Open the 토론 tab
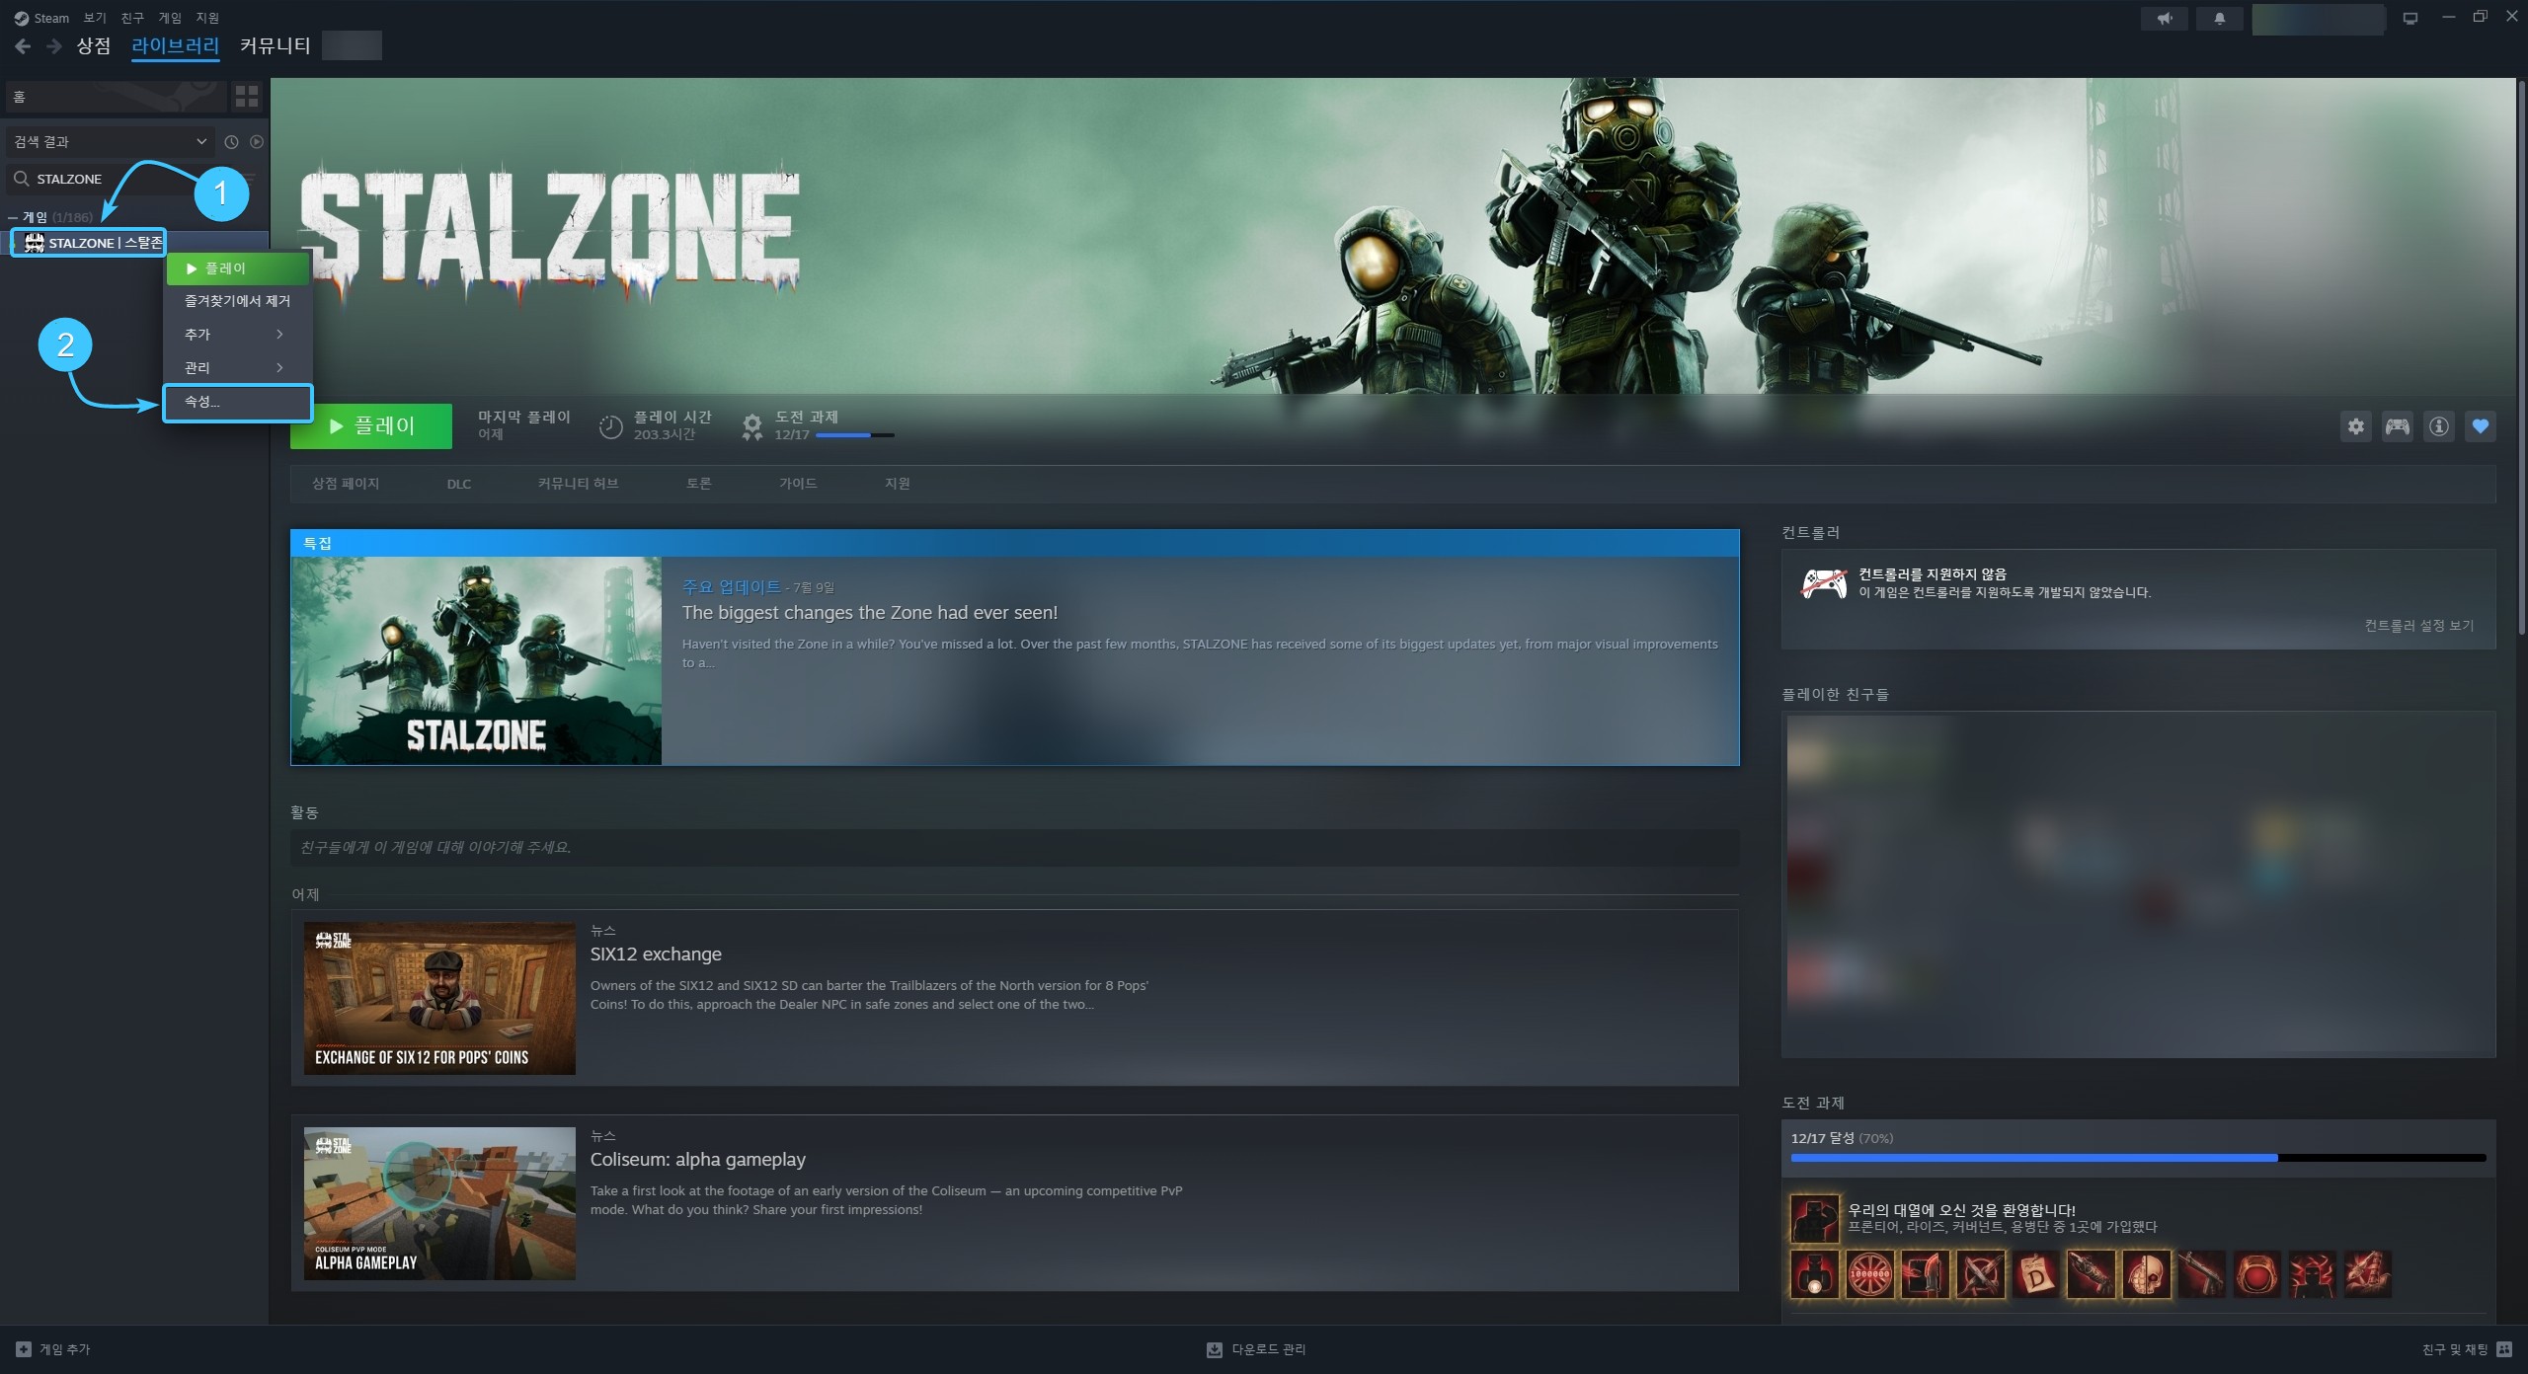This screenshot has width=2528, height=1374. (x=699, y=484)
